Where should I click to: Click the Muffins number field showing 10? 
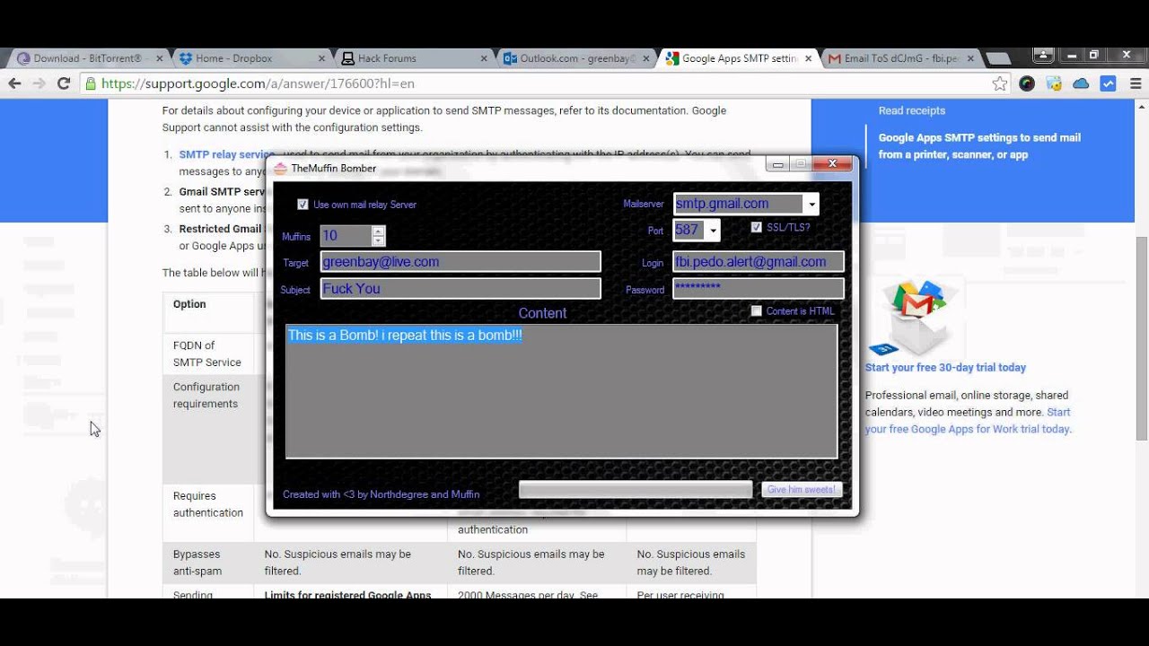346,236
